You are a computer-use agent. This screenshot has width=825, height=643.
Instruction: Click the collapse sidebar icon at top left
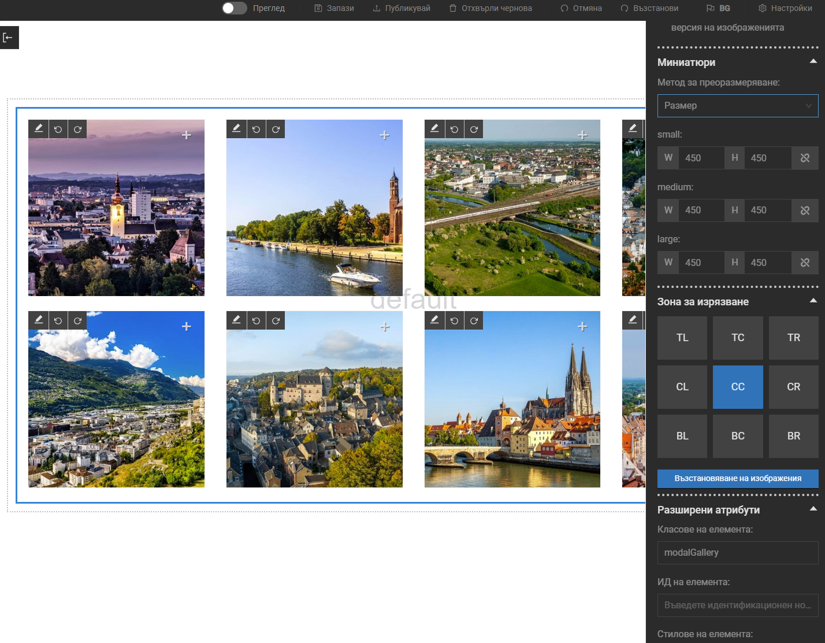pyautogui.click(x=8, y=38)
